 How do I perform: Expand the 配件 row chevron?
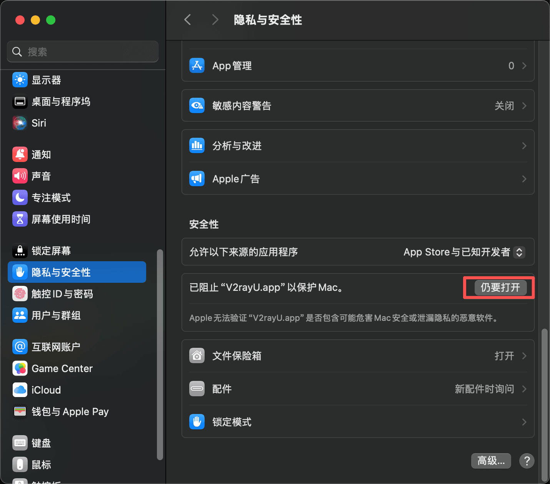[x=524, y=389]
